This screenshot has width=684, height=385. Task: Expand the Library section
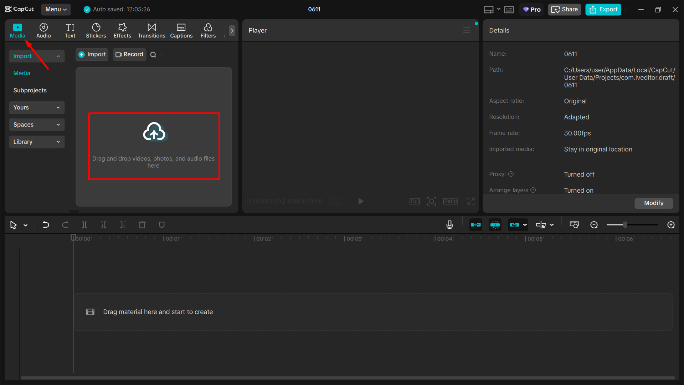36,142
